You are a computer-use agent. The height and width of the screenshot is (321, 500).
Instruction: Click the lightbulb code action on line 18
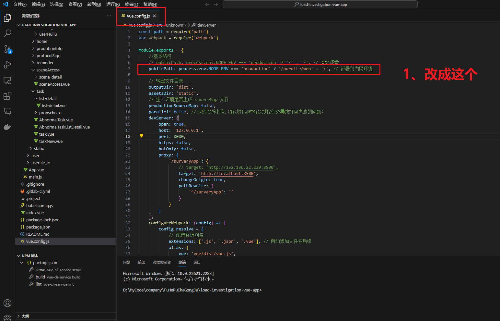tap(141, 136)
